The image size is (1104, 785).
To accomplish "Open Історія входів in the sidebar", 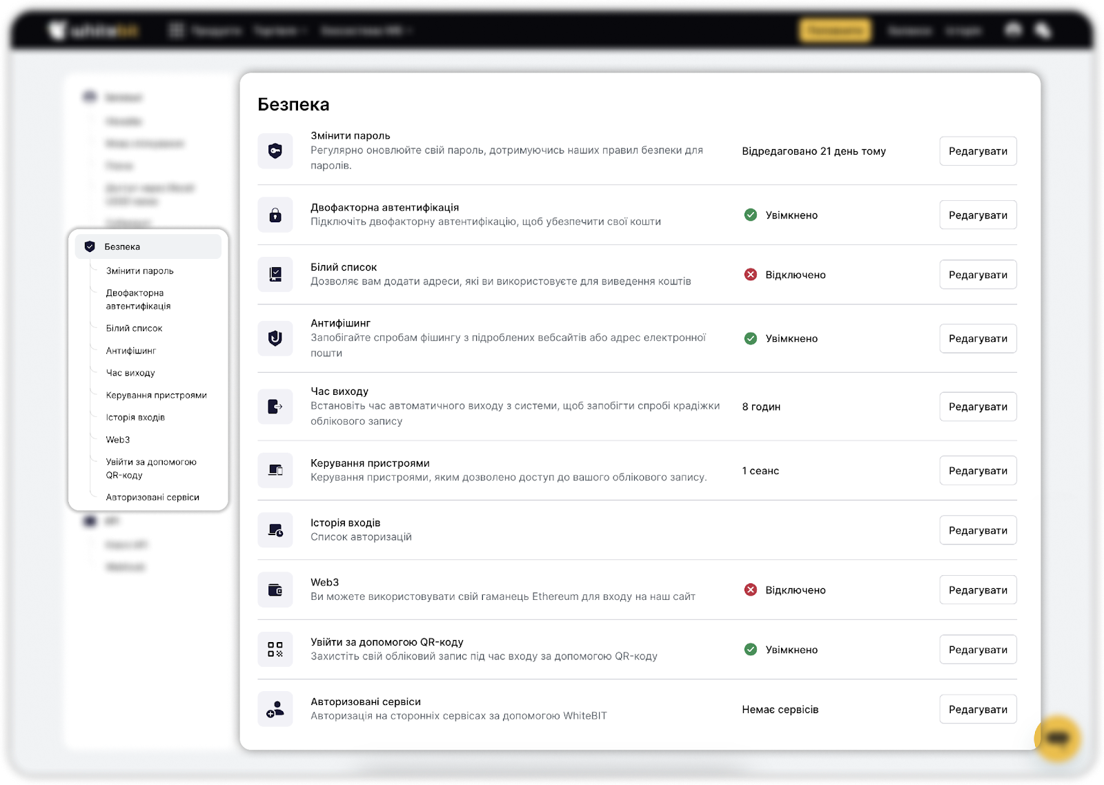I will point(135,418).
